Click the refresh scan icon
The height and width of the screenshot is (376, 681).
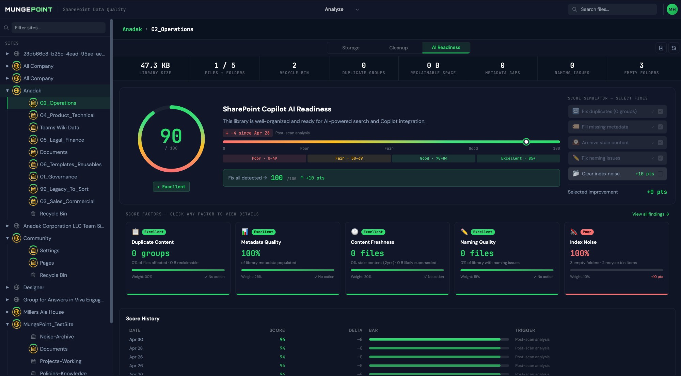(674, 48)
